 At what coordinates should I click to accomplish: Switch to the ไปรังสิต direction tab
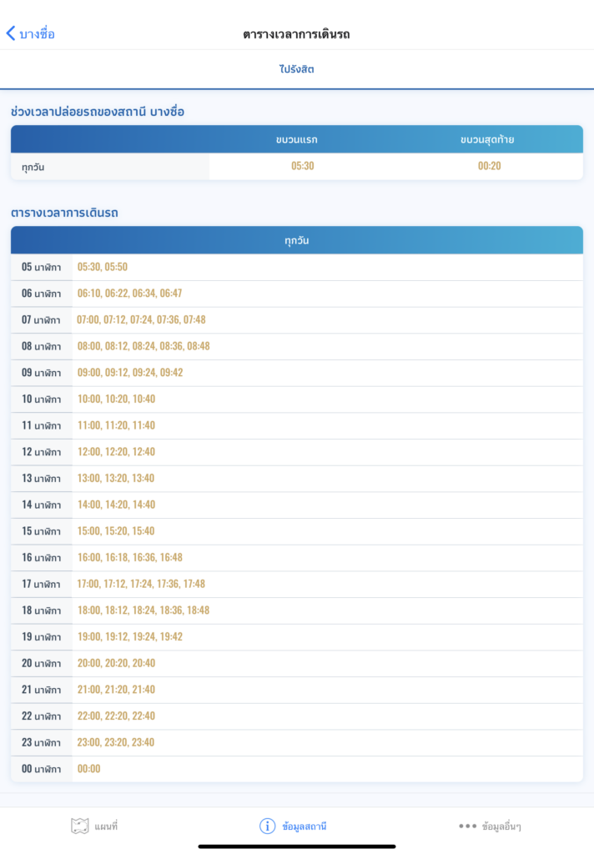tap(297, 69)
